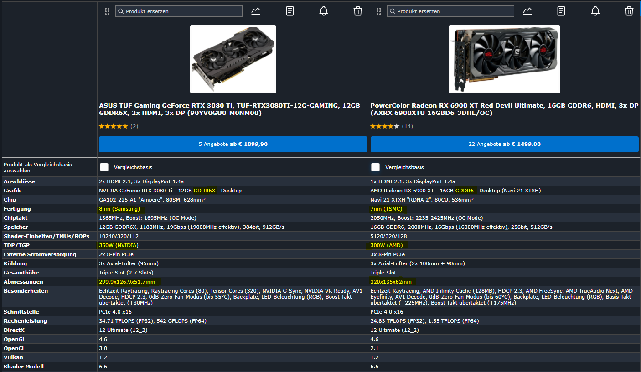This screenshot has width=641, height=372.
Task: Set price alert bell for PowerColor RX 6900 XT
Action: 595,11
